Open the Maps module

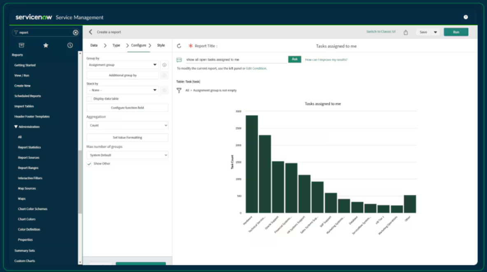click(x=21, y=198)
